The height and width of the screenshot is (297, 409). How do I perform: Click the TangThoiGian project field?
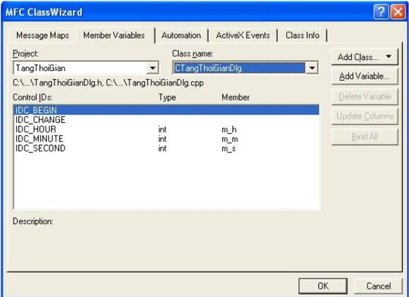tap(80, 68)
